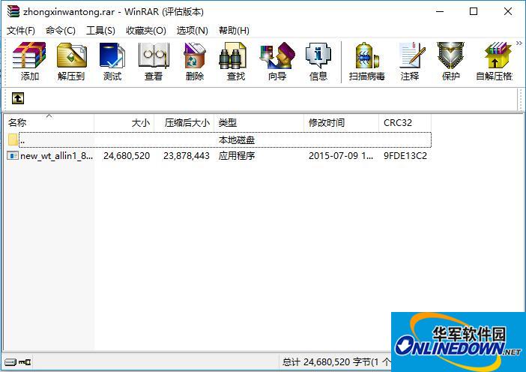Minimize the WinRAR window
The image size is (526, 372).
tap(440, 11)
